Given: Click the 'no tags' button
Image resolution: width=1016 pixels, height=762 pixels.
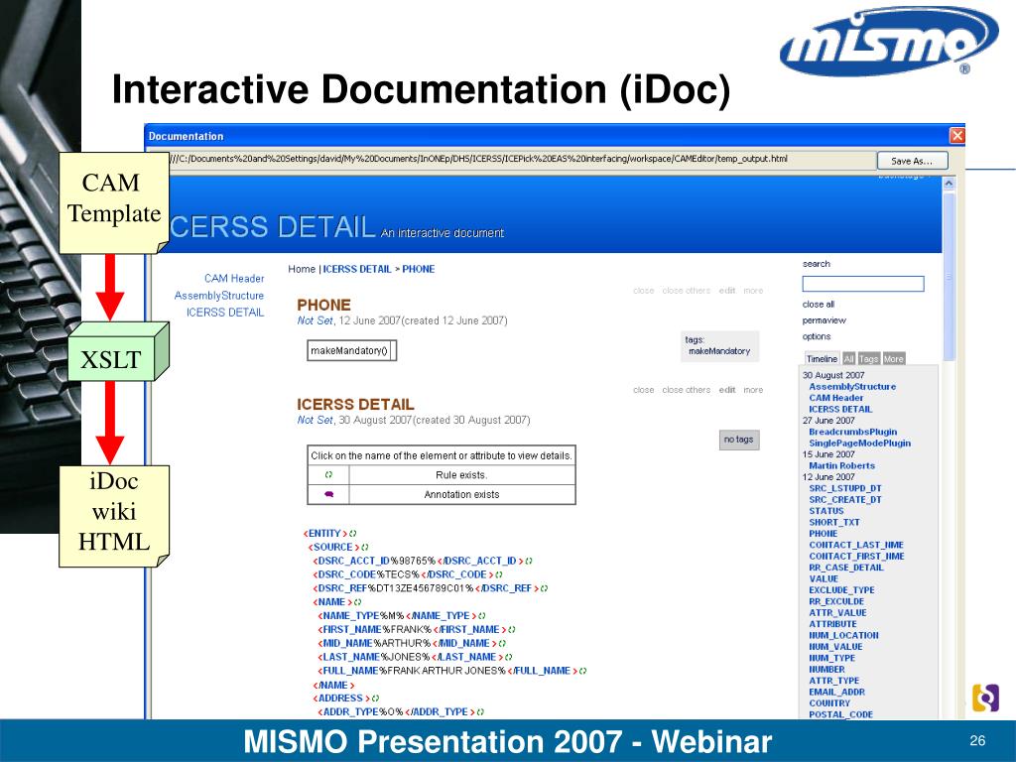Looking at the screenshot, I should [738, 440].
